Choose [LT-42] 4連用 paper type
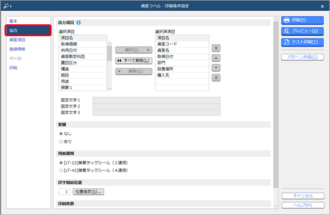The image size is (330, 215). [61, 170]
